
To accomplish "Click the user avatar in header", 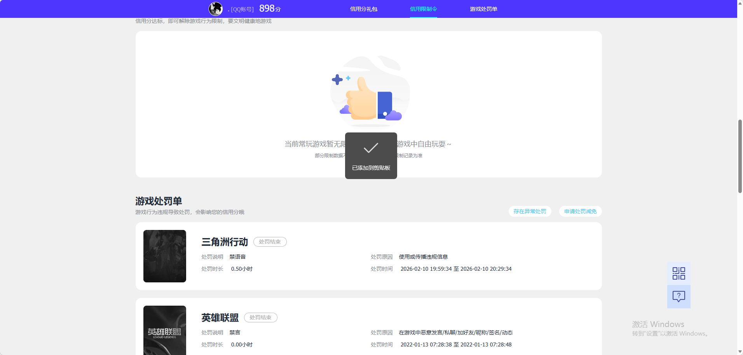I will 216,9.
